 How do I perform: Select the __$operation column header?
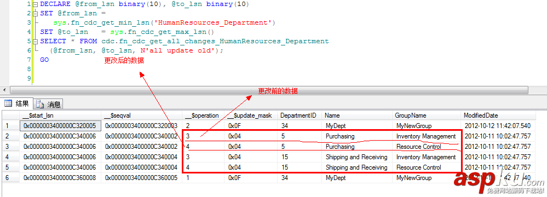click(203, 115)
